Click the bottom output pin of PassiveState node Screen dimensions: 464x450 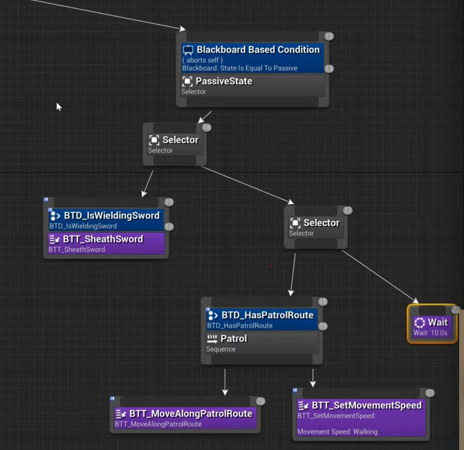[252, 102]
